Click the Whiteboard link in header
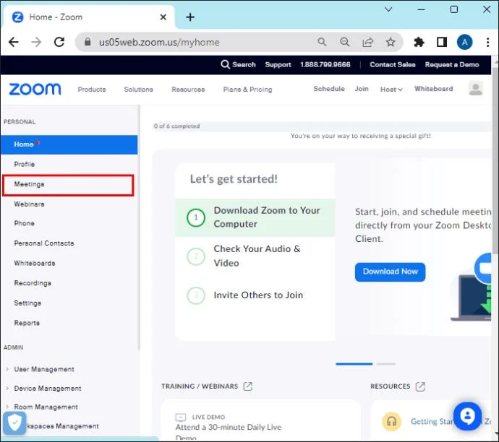The image size is (499, 442). coord(433,89)
